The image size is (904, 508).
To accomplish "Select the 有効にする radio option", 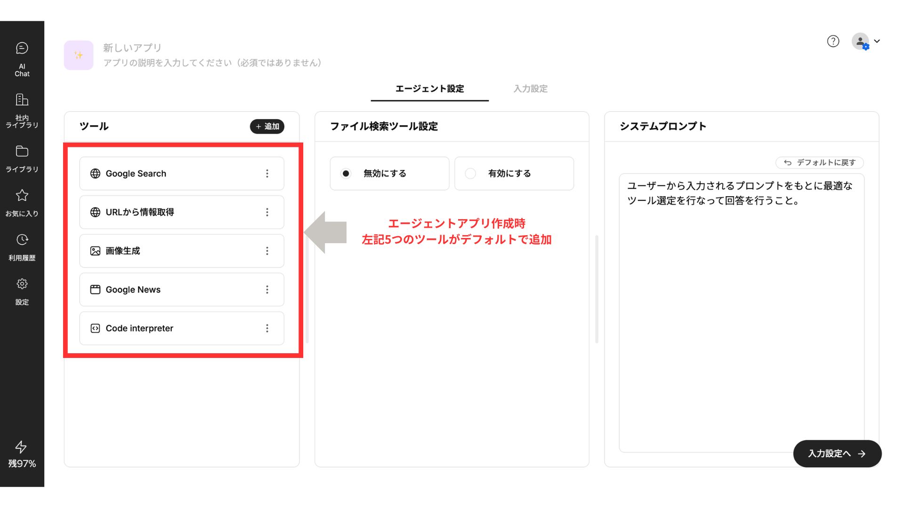I will (470, 174).
